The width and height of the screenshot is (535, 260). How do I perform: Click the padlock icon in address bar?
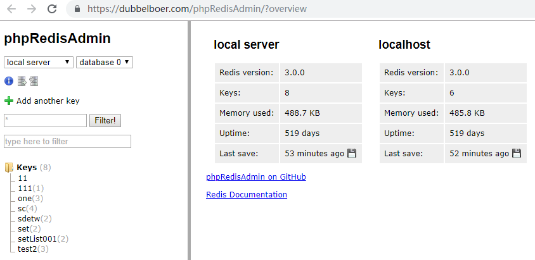[x=77, y=9]
